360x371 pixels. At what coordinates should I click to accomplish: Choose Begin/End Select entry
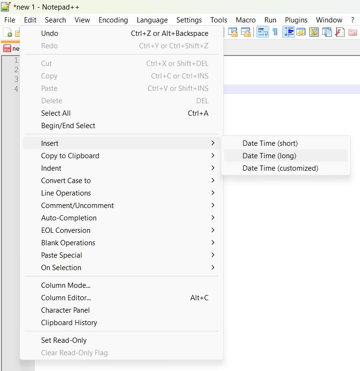click(x=121, y=126)
